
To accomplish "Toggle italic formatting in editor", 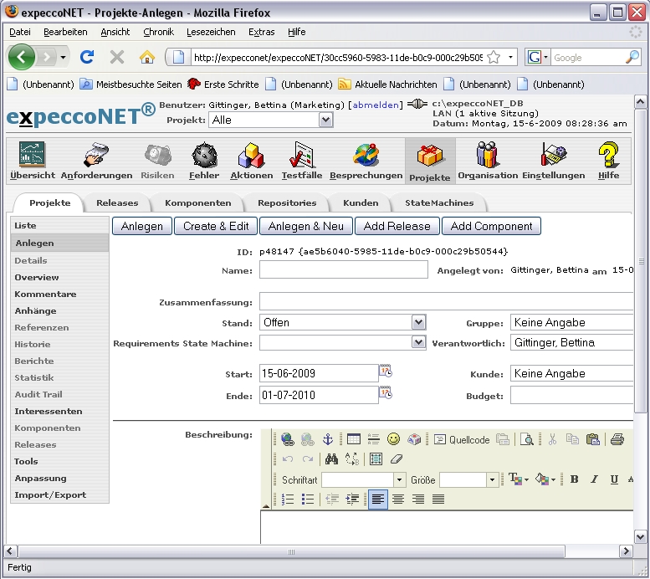I will pyautogui.click(x=594, y=479).
